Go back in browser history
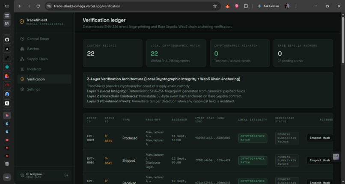The width and height of the screenshot is (345, 184). 20,6
